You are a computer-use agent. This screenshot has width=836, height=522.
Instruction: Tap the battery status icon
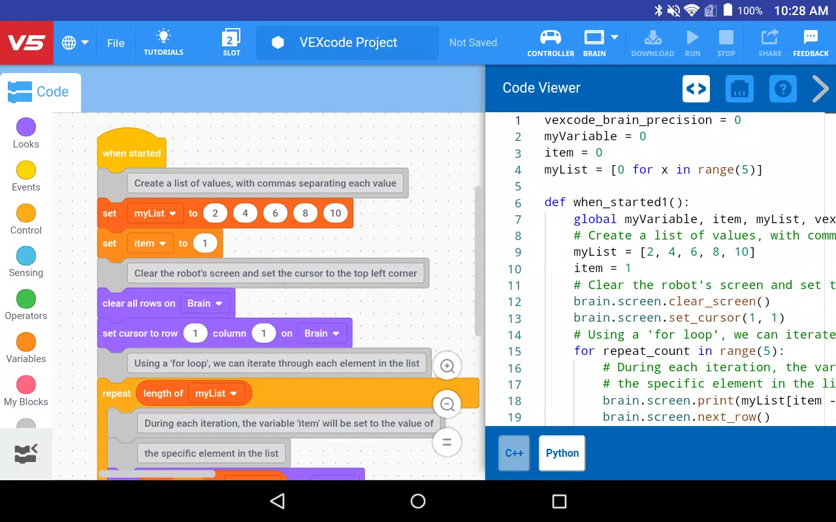[728, 10]
